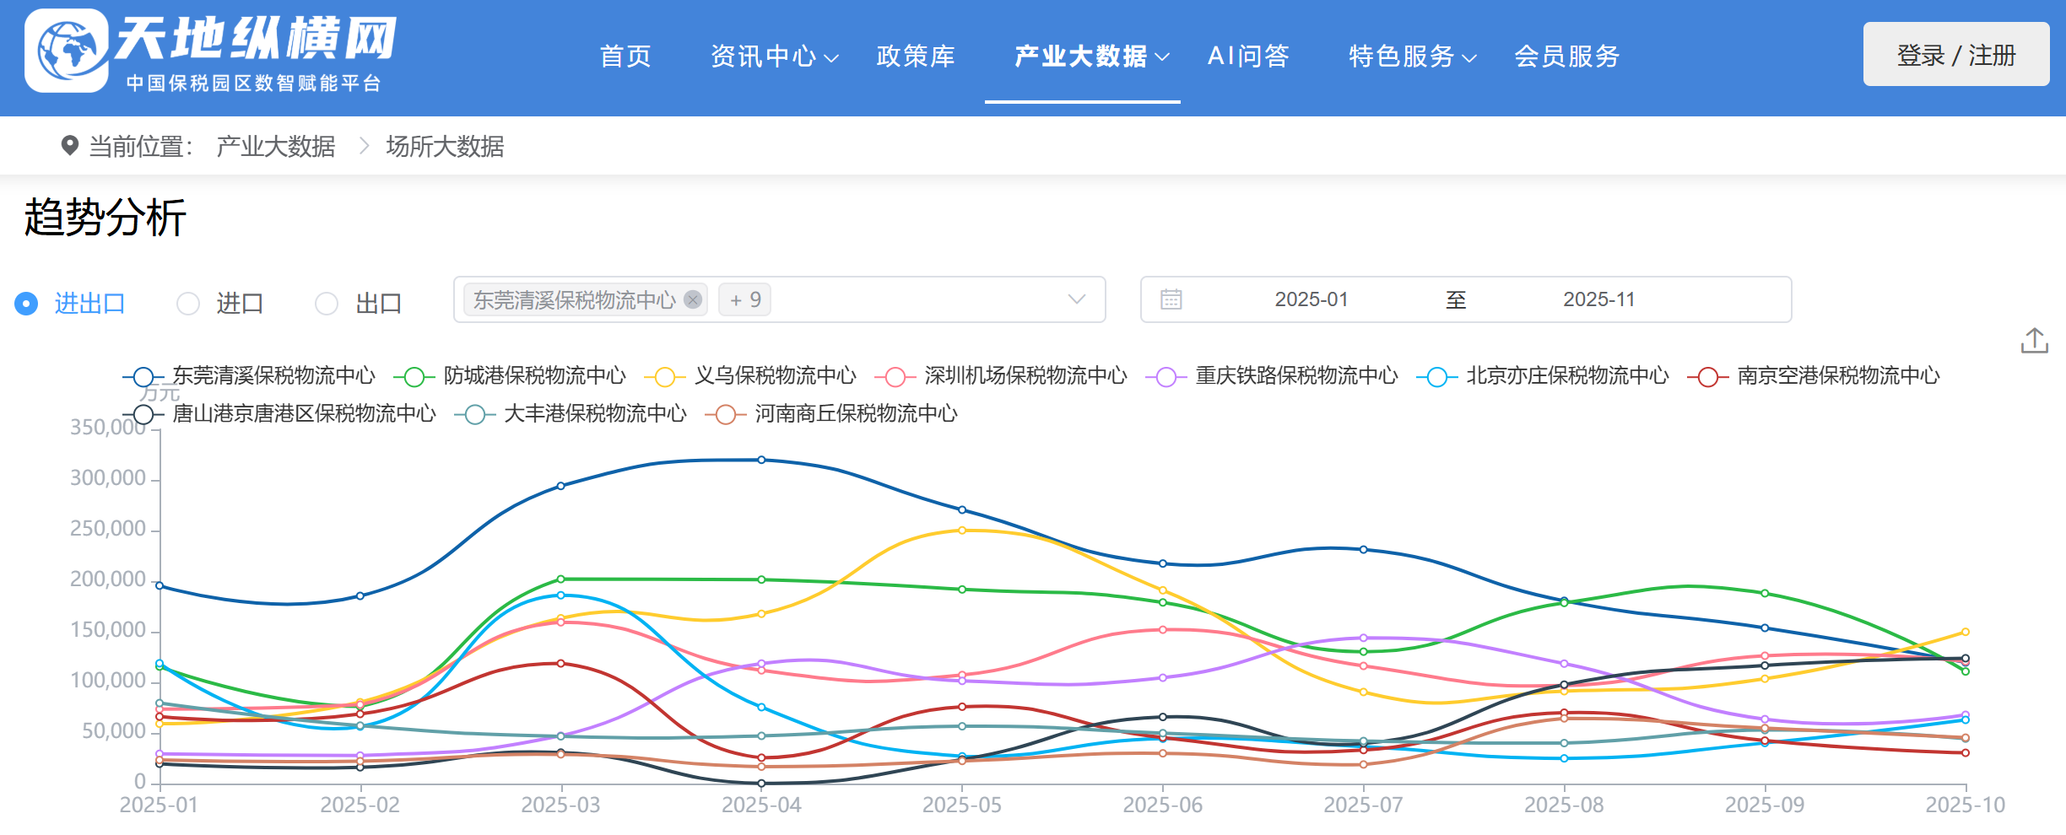Remove the 东莞清溪保税物流中心 tag
The image size is (2066, 835).
pos(693,299)
